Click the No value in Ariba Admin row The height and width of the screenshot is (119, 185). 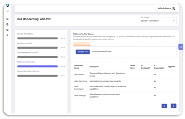(x=155, y=75)
